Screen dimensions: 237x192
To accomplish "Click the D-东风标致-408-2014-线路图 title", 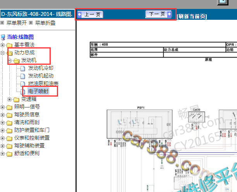I will pyautogui.click(x=37, y=14).
